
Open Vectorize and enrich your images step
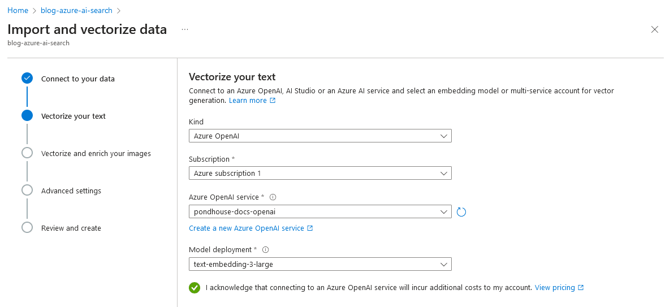96,153
